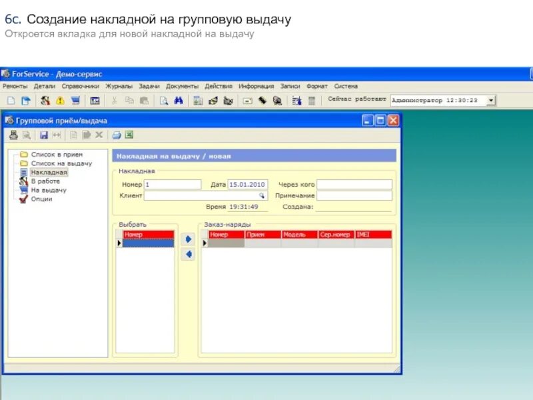Click the camera icon in main toolbar
Viewport: 533px width, 400px height.
tap(228, 101)
